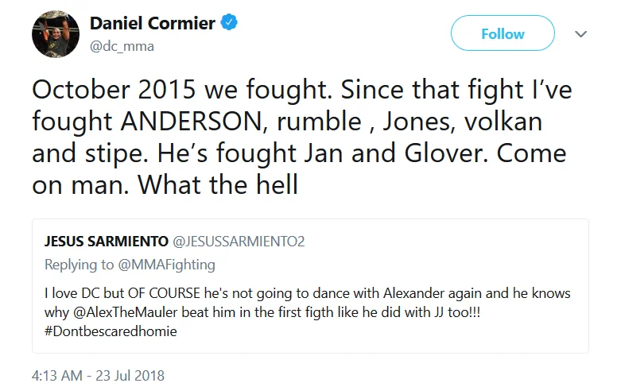This screenshot has width=621, height=383.
Task: Open the Daniel Cormier display name link
Action: click(x=153, y=23)
